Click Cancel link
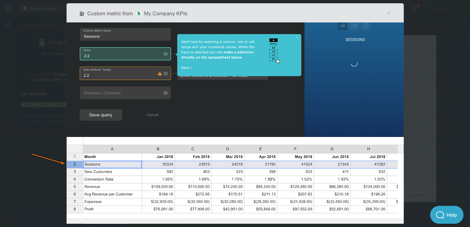470x227 pixels. click(152, 115)
